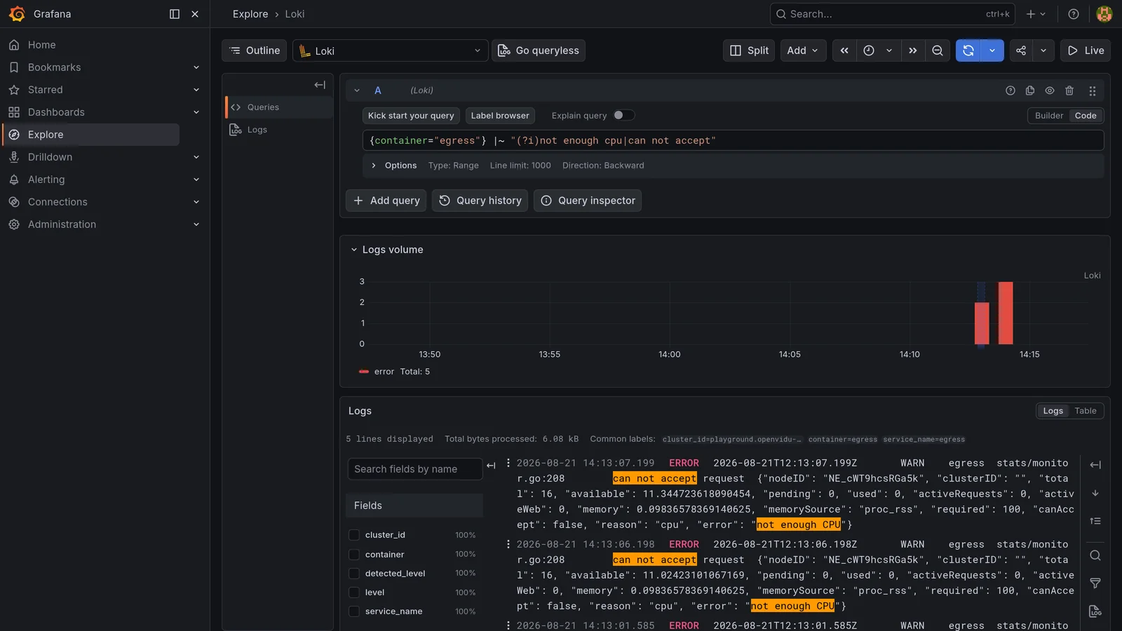Screen dimensions: 1122x631
Task: Click the tallest red bar in Logs volume
Action: pos(1006,313)
